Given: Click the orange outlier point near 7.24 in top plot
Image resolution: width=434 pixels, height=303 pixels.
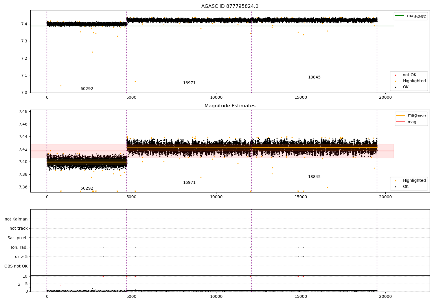Looking at the screenshot, I should pos(92,52).
